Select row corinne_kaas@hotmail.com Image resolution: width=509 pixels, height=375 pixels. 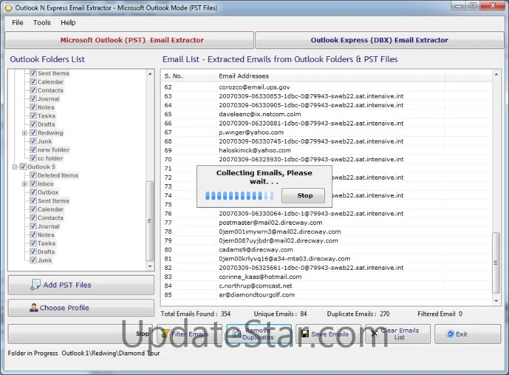[326, 276]
